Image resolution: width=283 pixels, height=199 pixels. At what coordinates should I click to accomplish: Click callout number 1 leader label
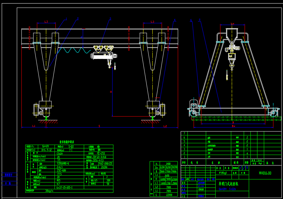point(66,19)
